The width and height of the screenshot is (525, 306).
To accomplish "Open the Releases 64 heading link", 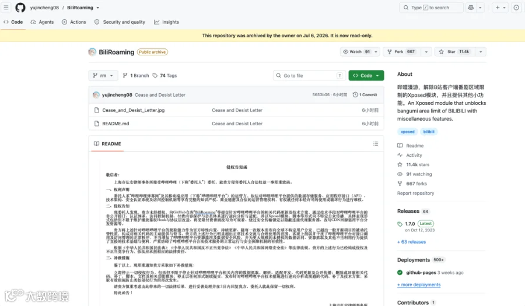I will point(413,212).
